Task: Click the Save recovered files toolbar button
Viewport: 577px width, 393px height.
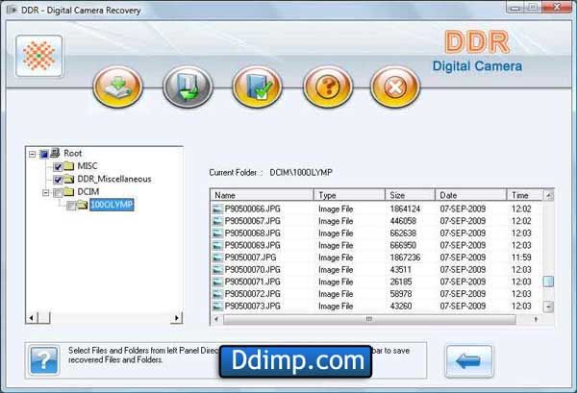Action: 117,87
